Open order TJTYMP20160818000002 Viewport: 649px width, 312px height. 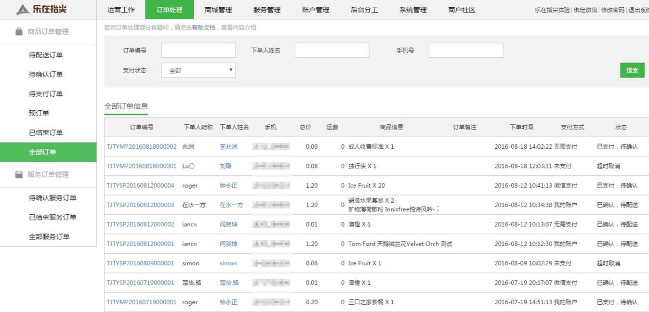click(142, 147)
